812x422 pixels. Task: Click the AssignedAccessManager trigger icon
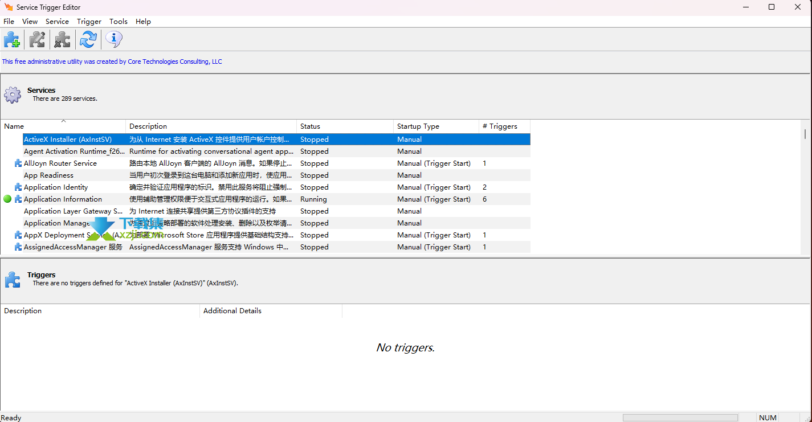[x=18, y=247]
